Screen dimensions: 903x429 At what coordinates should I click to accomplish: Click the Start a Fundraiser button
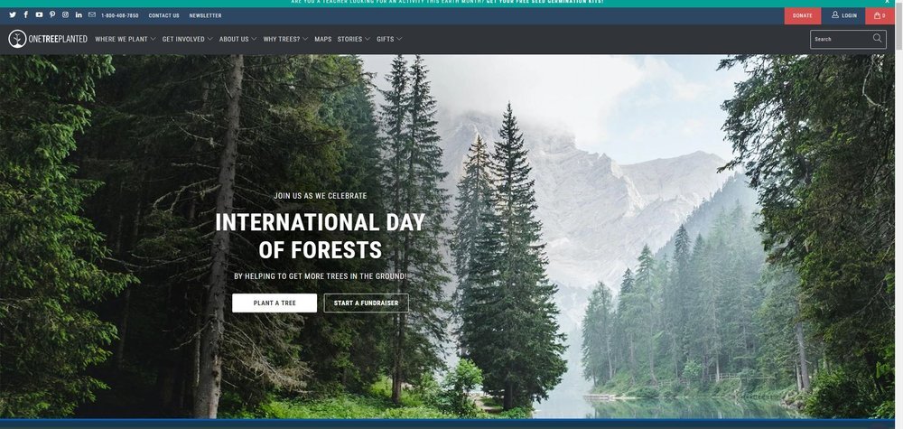click(367, 303)
